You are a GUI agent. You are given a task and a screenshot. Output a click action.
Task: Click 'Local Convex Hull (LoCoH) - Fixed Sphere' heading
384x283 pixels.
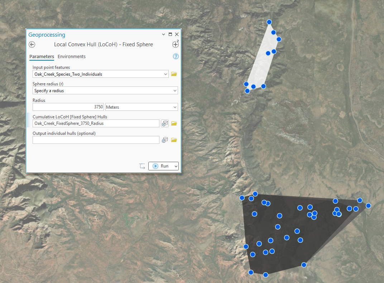click(x=104, y=44)
